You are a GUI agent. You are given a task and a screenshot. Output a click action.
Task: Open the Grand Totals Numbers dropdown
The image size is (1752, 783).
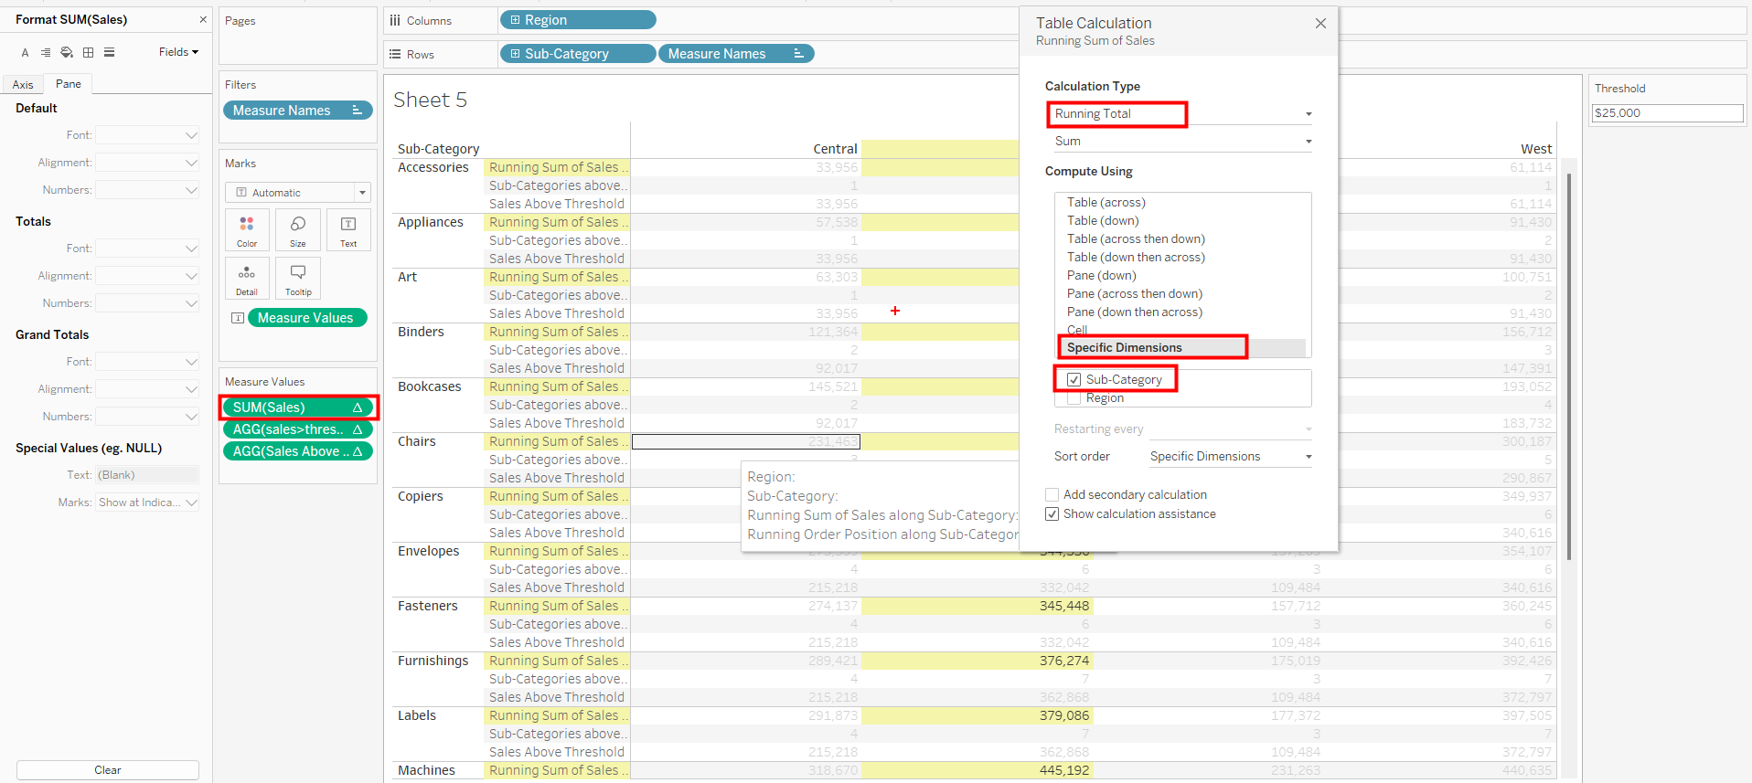[147, 417]
